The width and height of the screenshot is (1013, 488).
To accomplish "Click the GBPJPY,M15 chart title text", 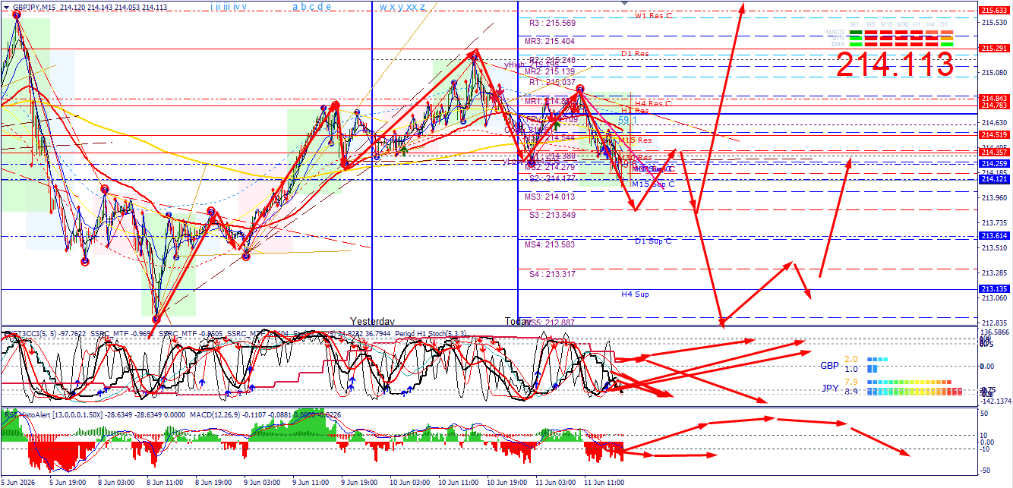I will 34,7.
